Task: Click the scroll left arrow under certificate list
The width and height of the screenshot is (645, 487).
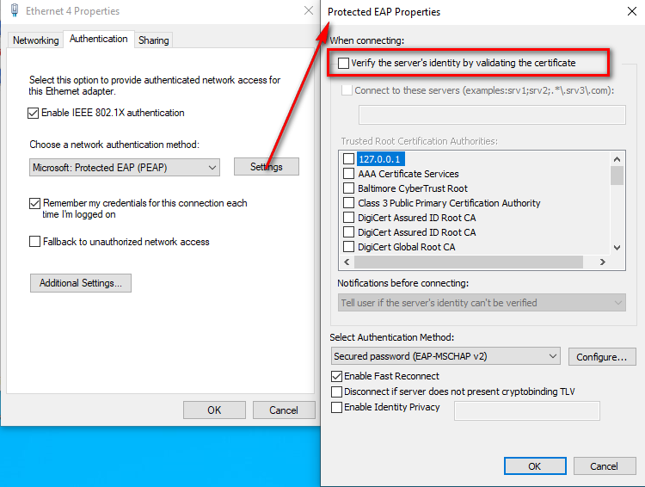Action: [347, 262]
